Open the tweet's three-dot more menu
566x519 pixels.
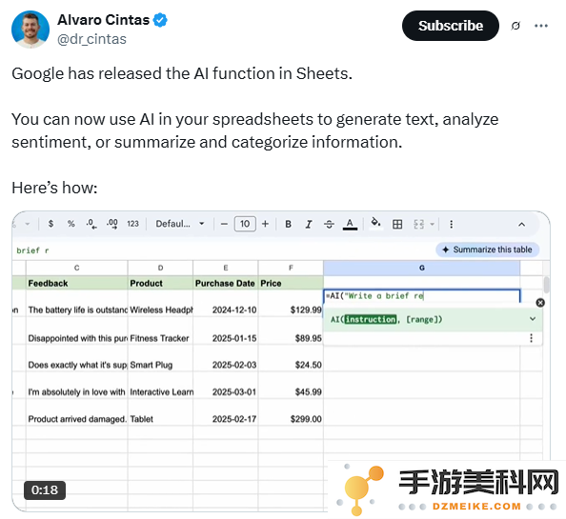(x=541, y=26)
